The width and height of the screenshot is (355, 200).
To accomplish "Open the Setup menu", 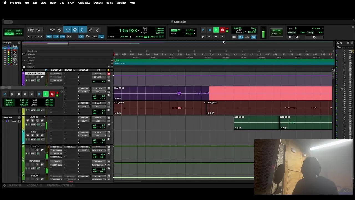I will pyautogui.click(x=110, y=3).
